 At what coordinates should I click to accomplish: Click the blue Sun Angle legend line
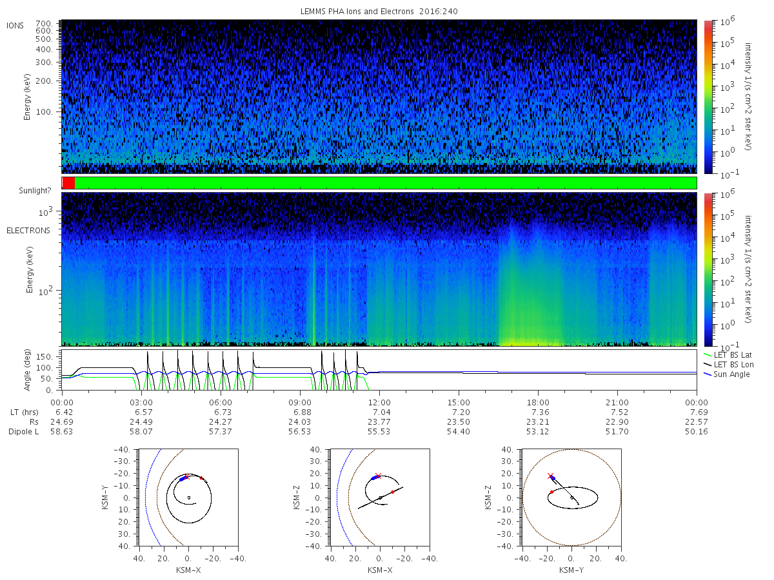coord(705,374)
